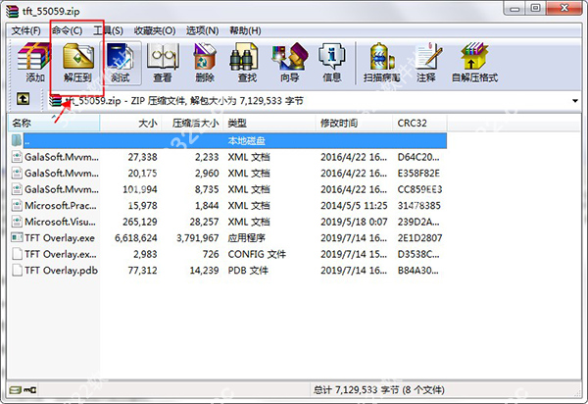This screenshot has height=404, width=588.
Task: Sort by Type (类型) column header
Action: click(x=269, y=123)
